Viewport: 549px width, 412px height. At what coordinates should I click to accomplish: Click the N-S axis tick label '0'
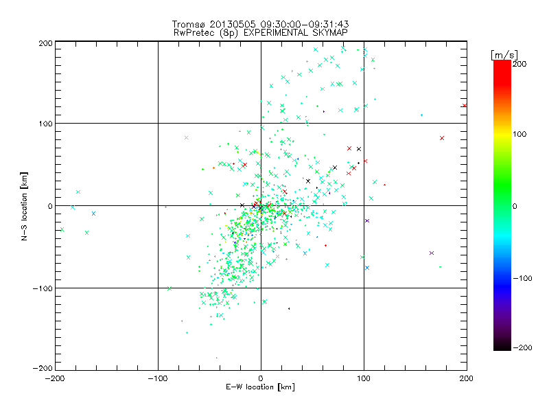50,206
